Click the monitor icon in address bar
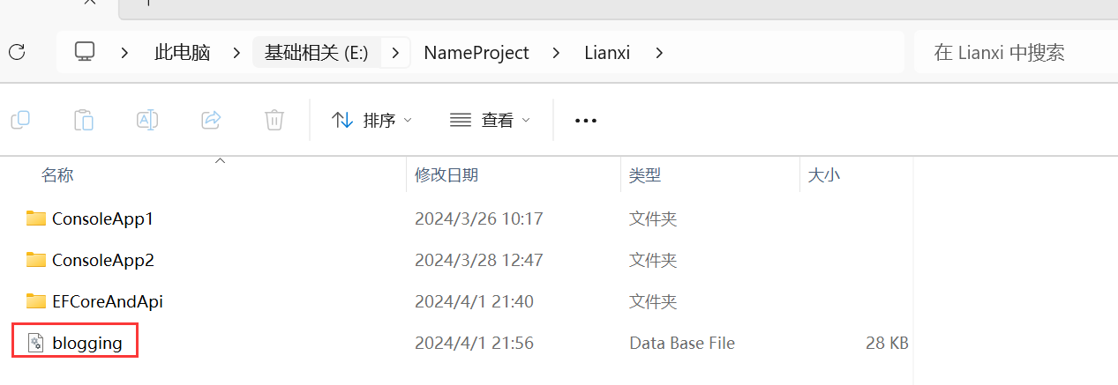The height and width of the screenshot is (385, 1118). coord(85,52)
